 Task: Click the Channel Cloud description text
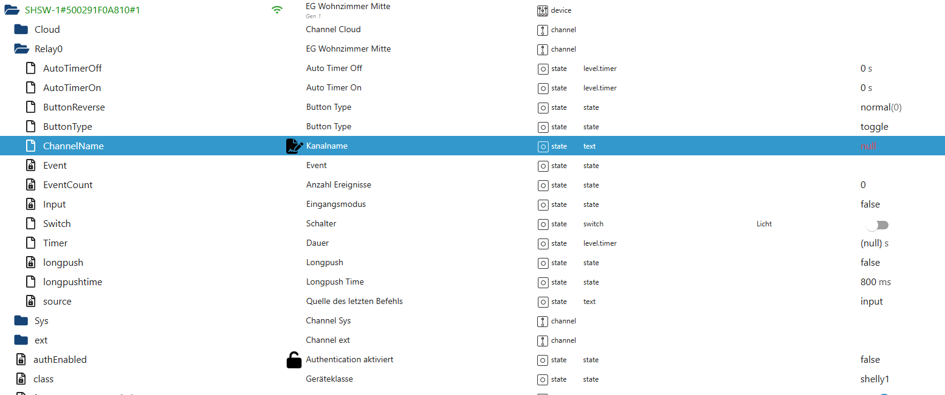(333, 29)
